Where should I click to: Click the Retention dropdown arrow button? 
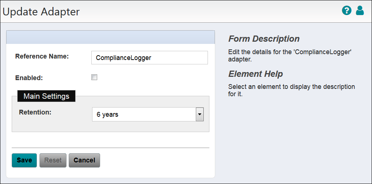tap(200, 114)
